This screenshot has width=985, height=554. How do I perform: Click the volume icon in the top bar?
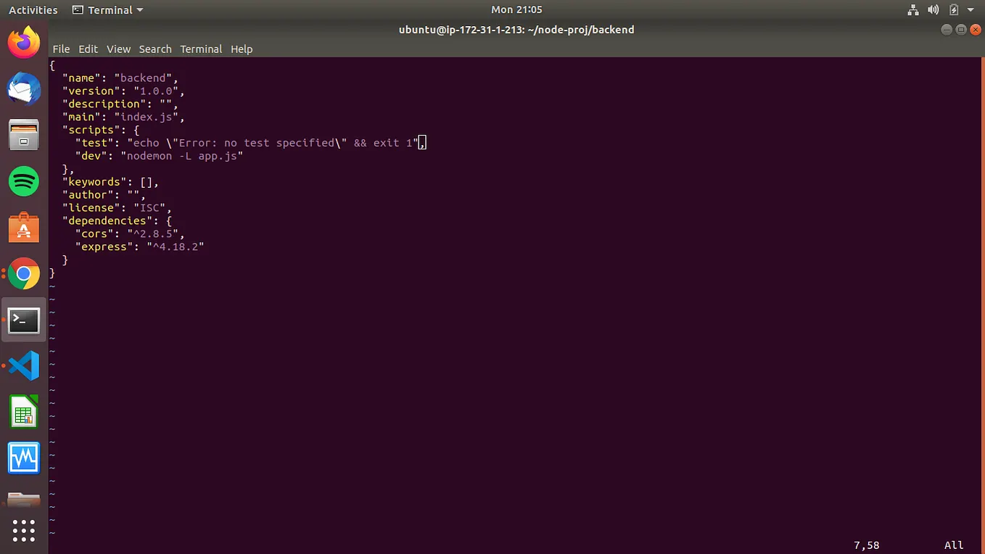click(933, 9)
